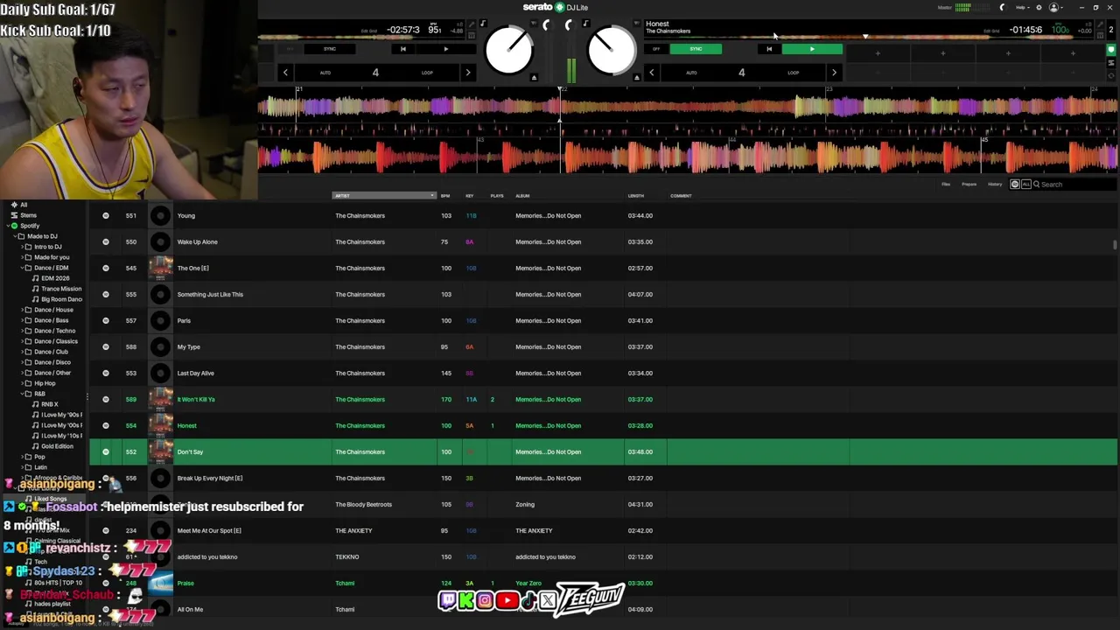Click Spotify icon on Paris row
Viewport: 1120px width, 630px height.
106,320
